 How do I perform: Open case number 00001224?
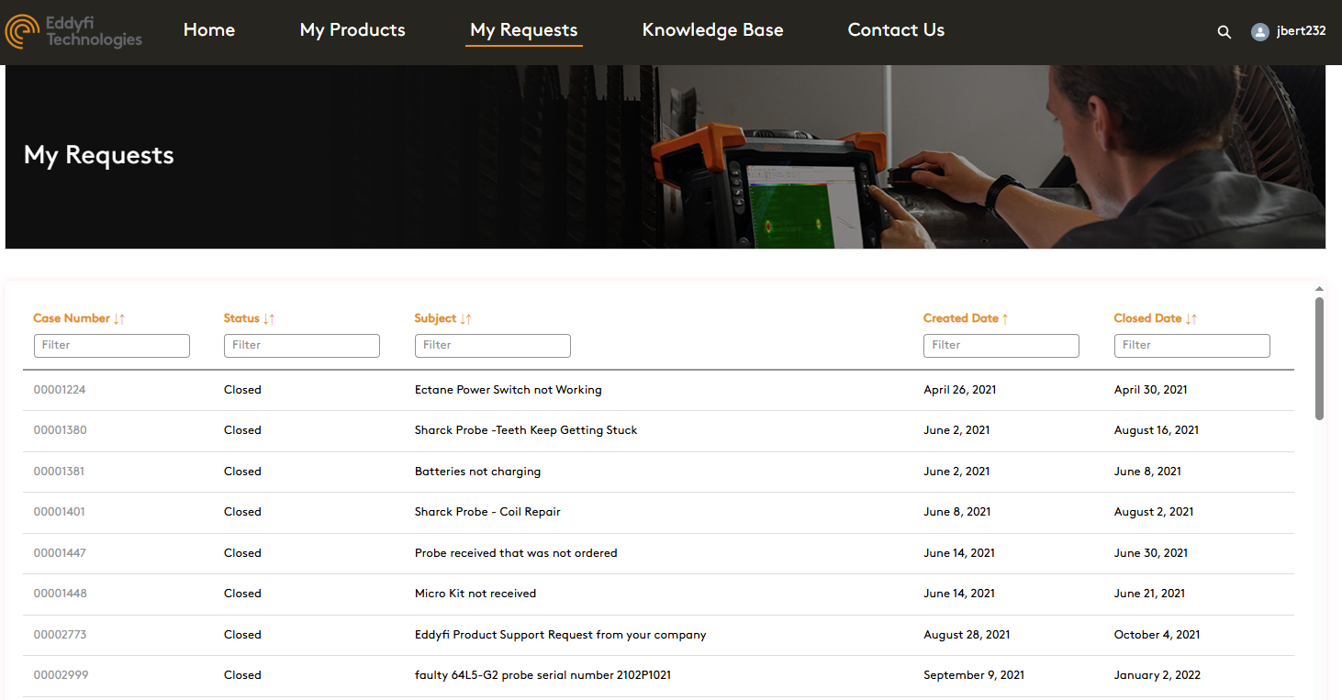coord(60,390)
